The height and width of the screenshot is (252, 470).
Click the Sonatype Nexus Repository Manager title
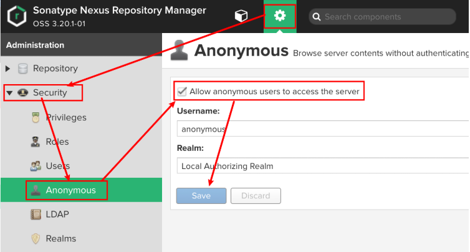click(120, 10)
